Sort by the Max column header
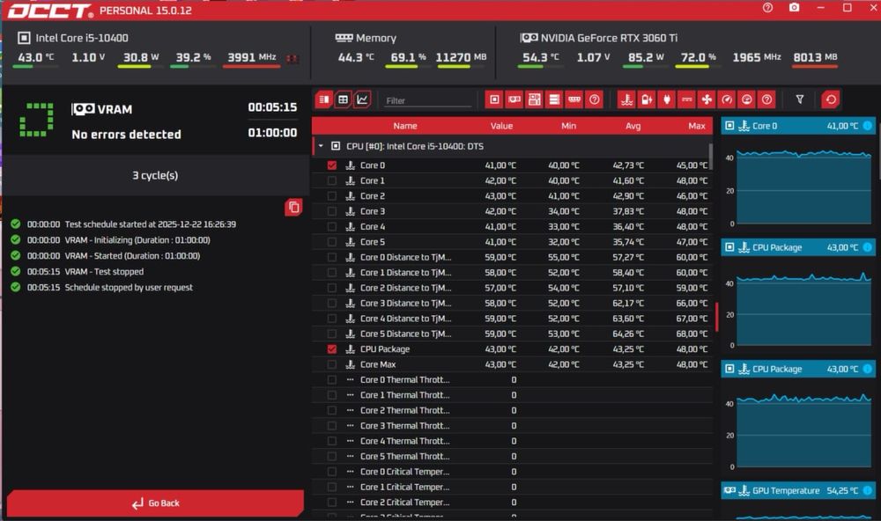 [x=697, y=126]
